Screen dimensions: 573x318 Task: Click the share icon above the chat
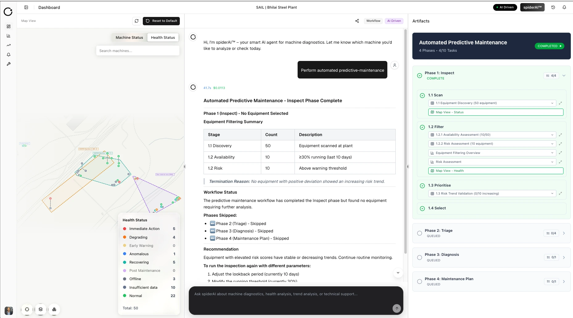(357, 21)
